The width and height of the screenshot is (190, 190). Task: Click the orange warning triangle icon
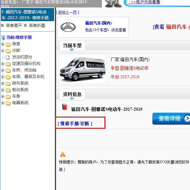point(63,154)
